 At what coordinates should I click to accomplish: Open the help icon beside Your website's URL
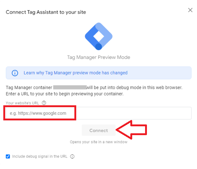point(44,103)
